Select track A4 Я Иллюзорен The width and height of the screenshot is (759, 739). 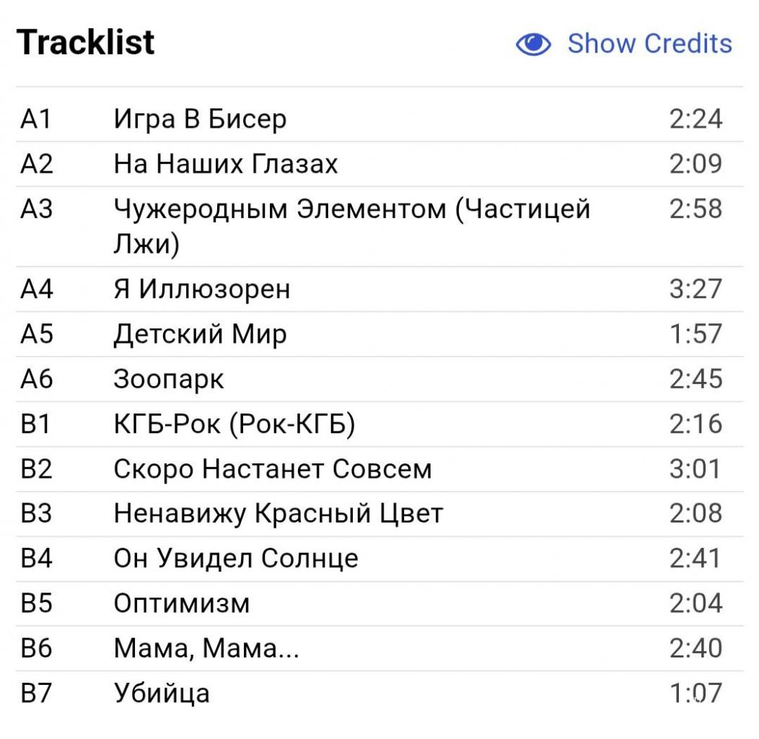click(x=379, y=289)
